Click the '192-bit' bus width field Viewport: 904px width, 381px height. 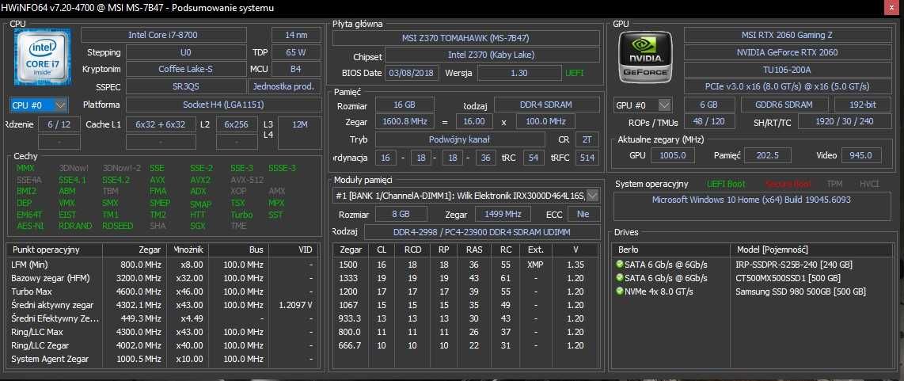pos(863,105)
